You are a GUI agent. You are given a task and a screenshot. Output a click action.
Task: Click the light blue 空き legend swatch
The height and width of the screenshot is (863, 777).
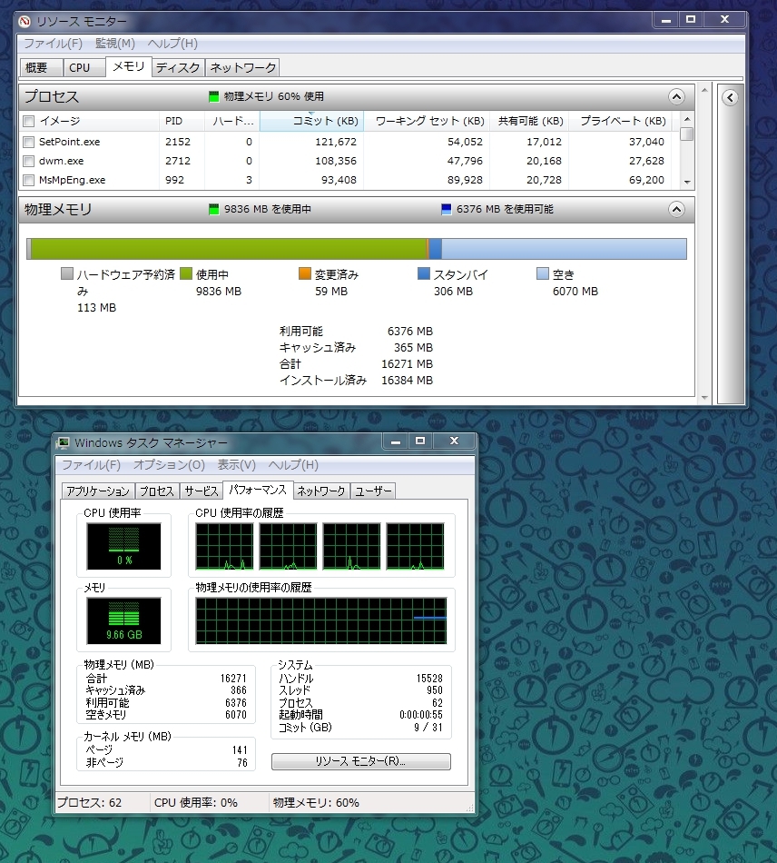click(542, 273)
